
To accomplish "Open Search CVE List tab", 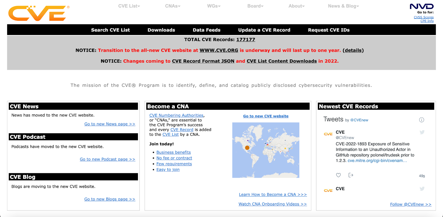I will [110, 30].
